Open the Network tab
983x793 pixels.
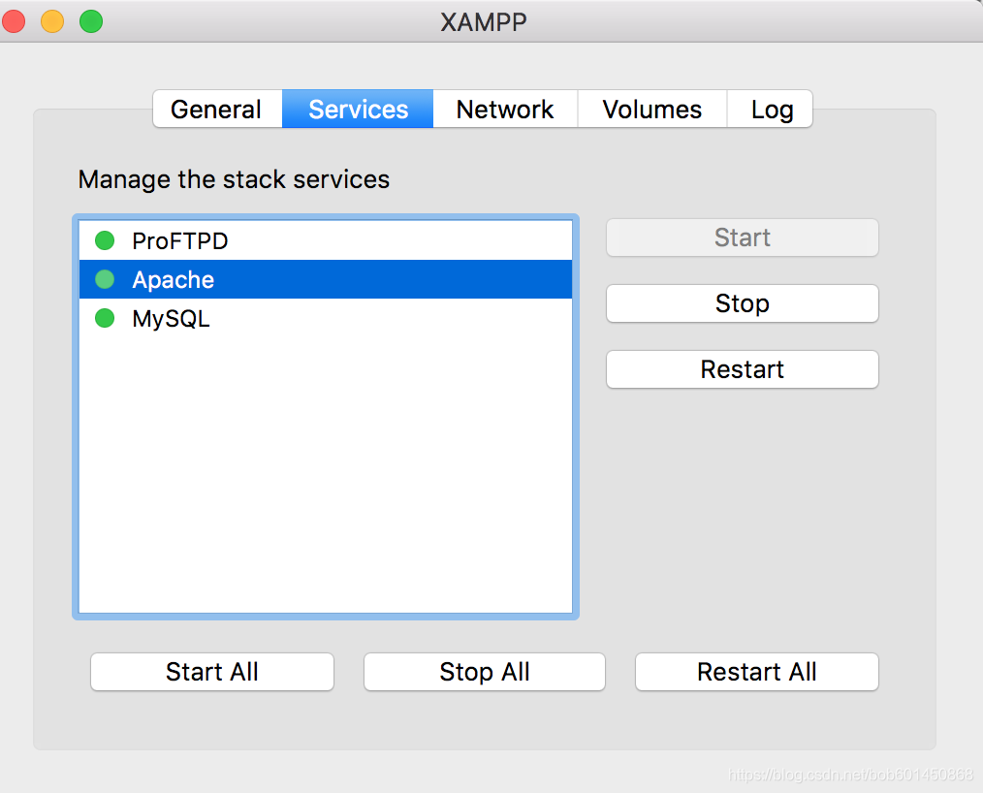pyautogui.click(x=505, y=110)
